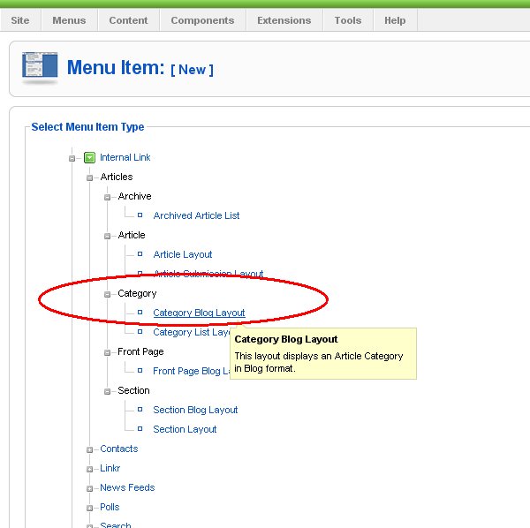
Task: Open the Linkr item group
Action: click(110, 468)
